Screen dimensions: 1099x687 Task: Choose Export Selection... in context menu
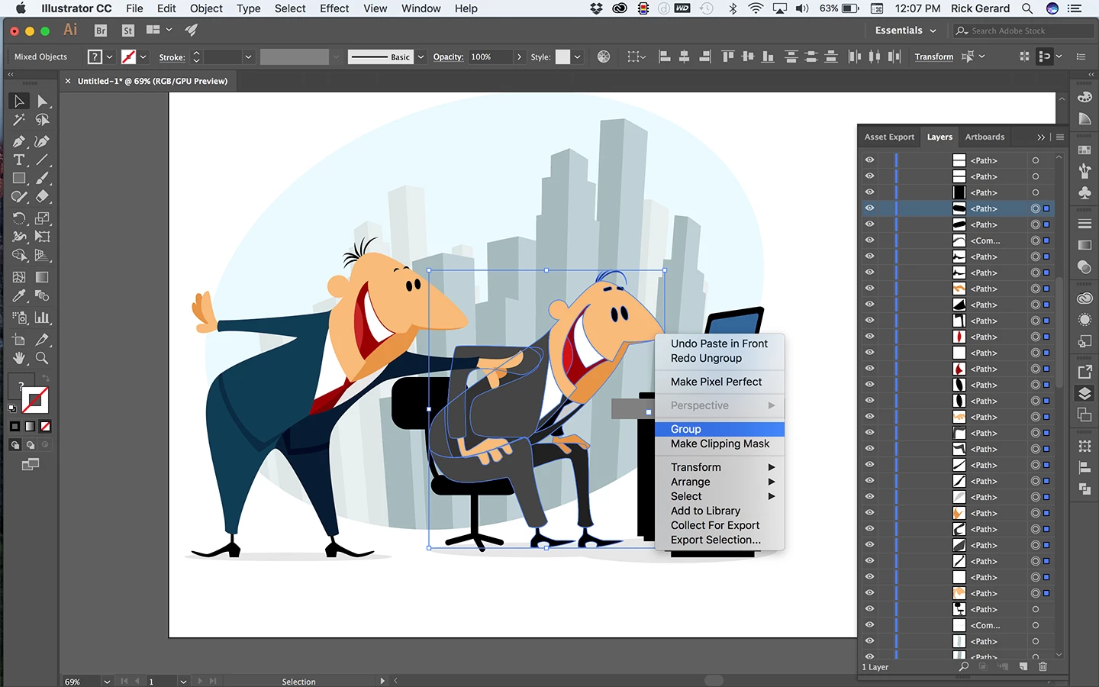tap(720, 540)
